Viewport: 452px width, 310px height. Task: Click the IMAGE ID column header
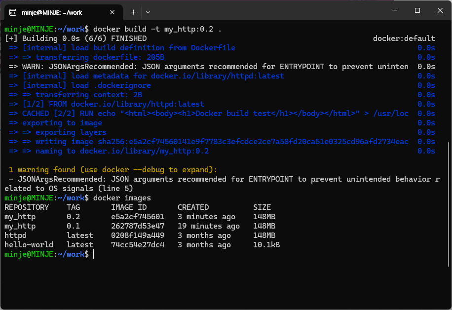click(129, 207)
